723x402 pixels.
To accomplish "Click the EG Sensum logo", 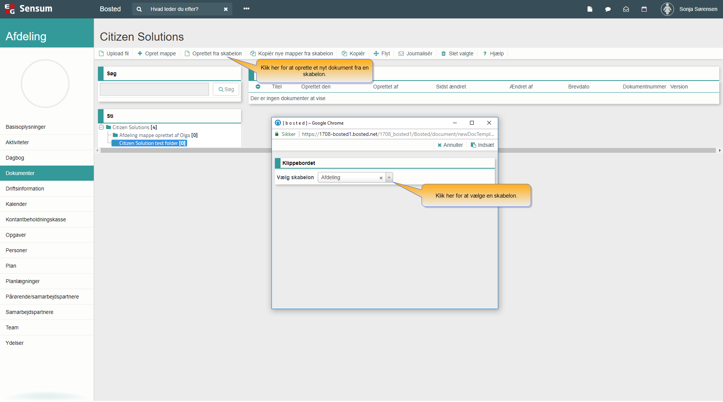I will (28, 9).
